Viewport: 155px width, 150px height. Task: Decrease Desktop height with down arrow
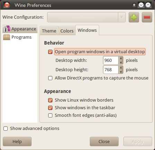click(121, 72)
